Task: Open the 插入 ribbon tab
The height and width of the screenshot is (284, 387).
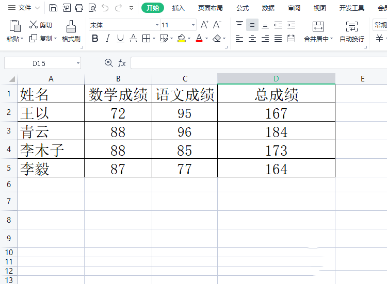Action: [179, 8]
